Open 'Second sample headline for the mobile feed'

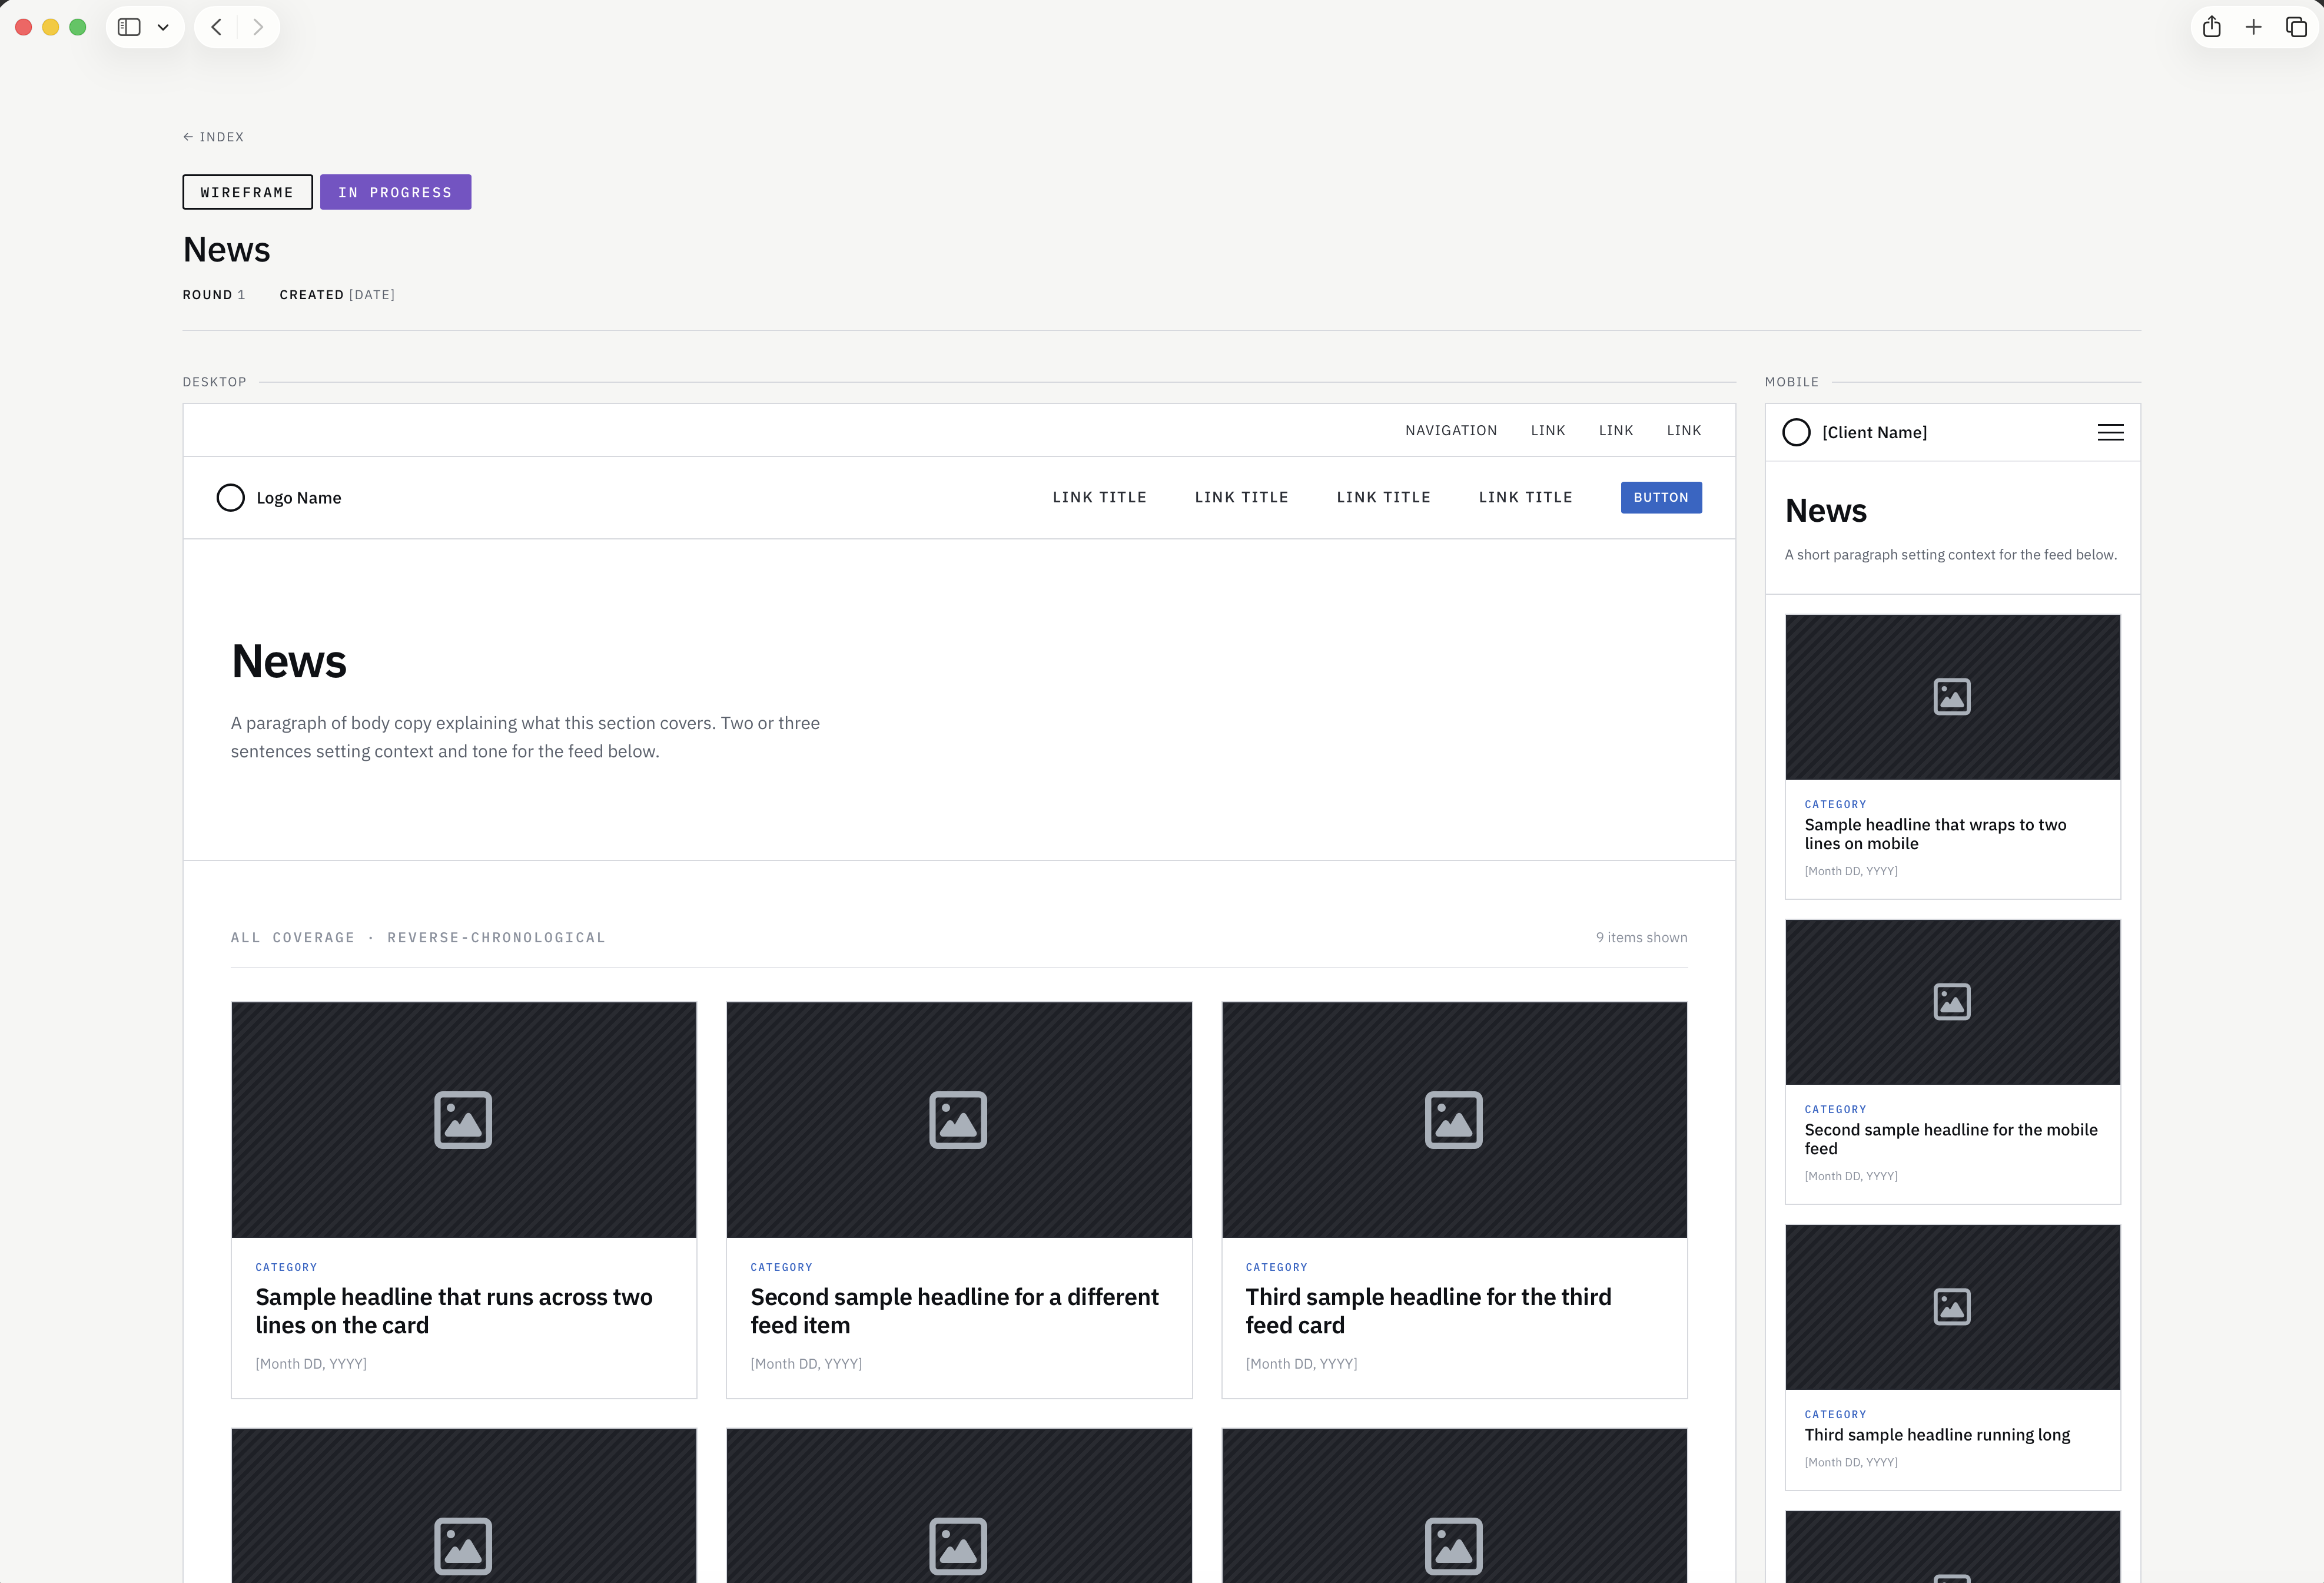[x=1951, y=1139]
